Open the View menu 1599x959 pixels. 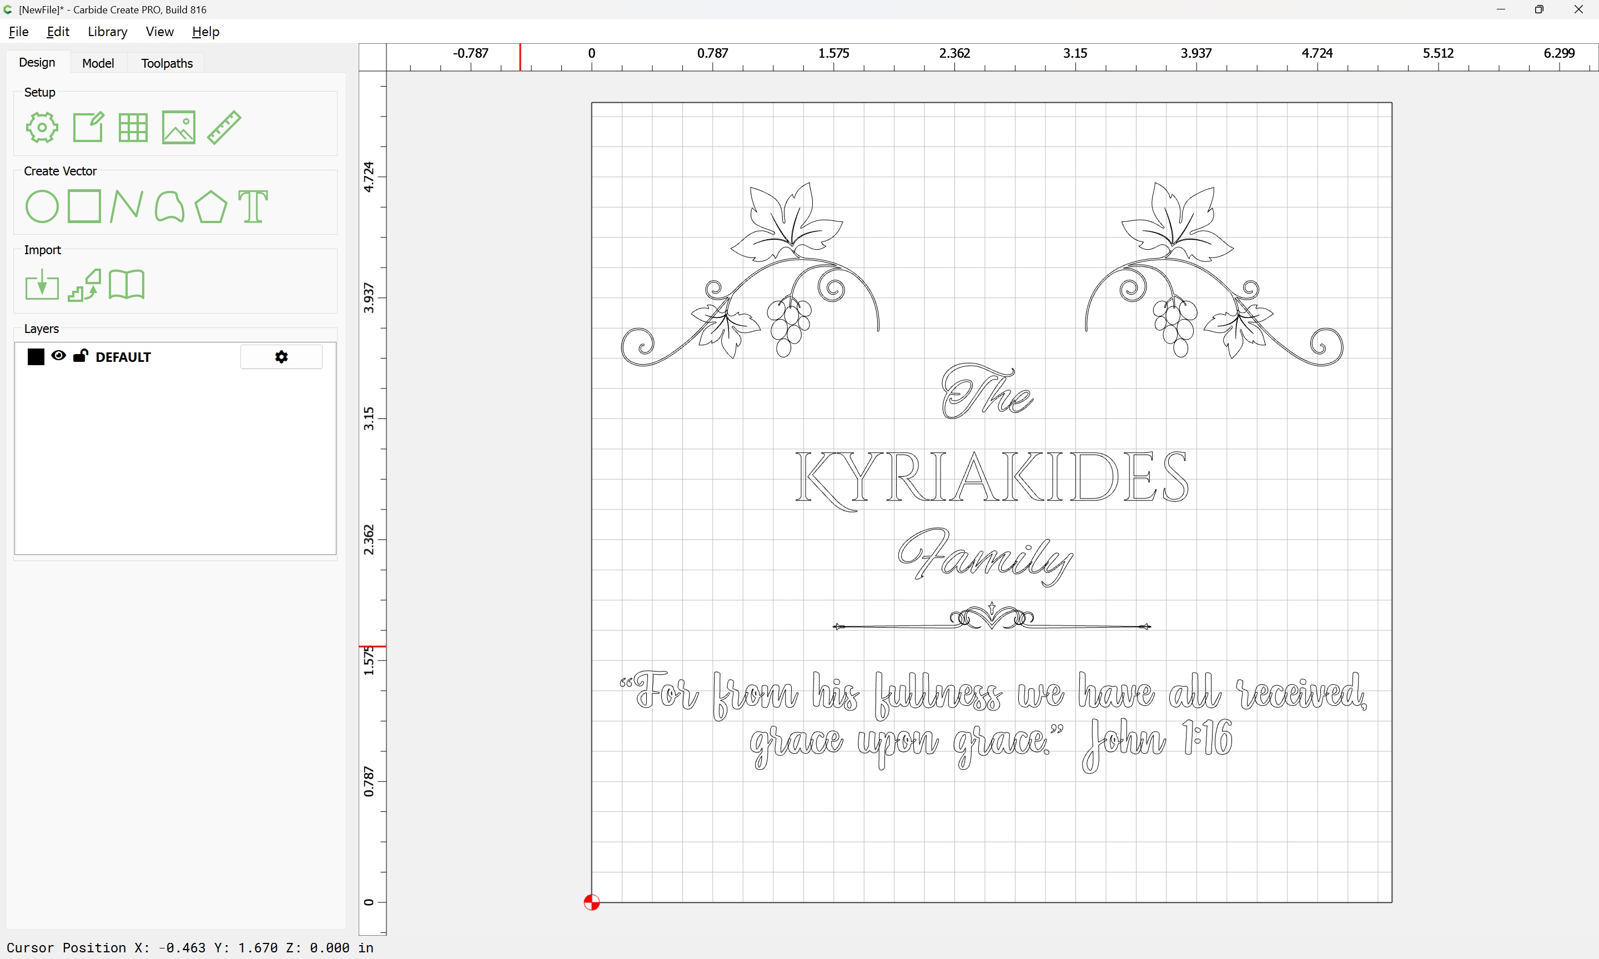(160, 32)
